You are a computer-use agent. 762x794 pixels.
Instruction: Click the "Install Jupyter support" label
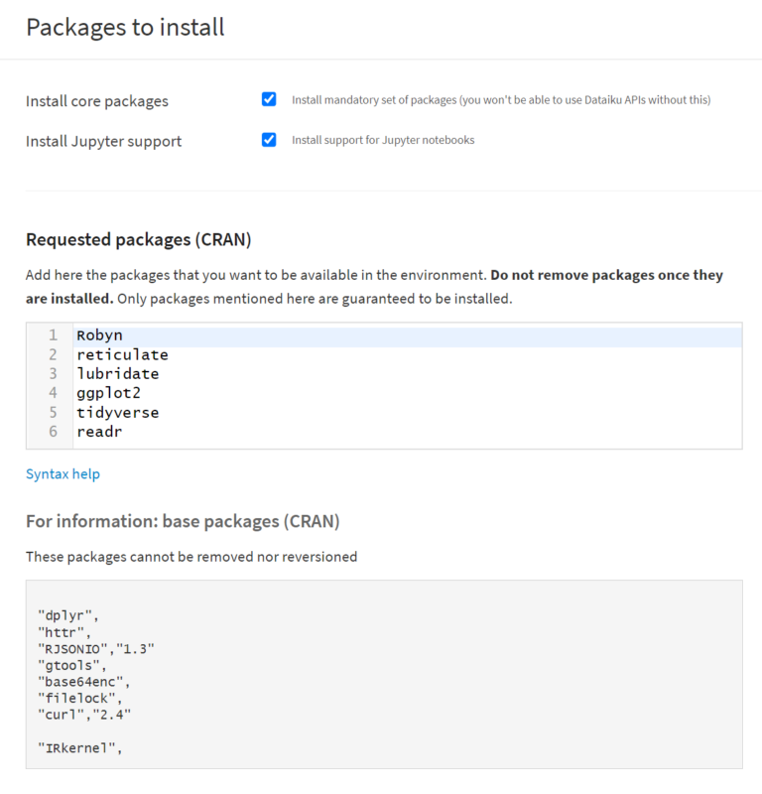pyautogui.click(x=103, y=141)
